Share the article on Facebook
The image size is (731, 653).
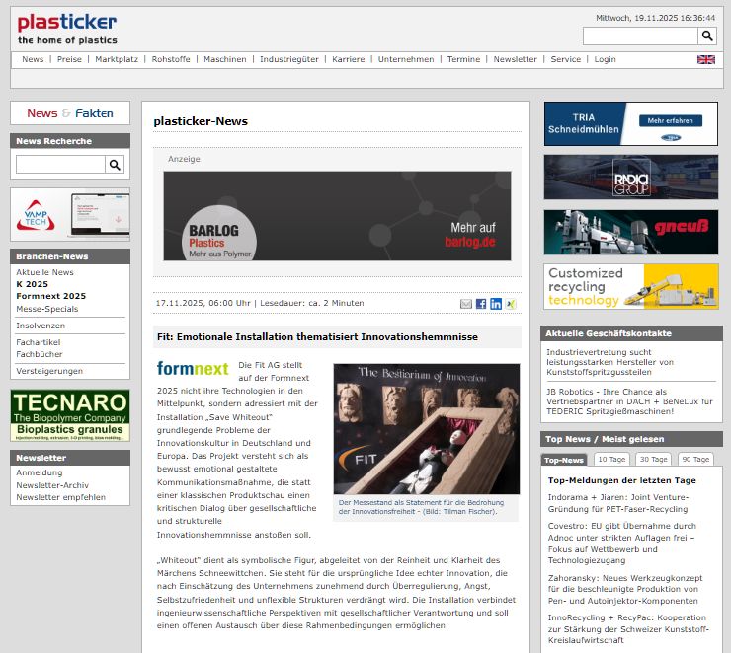click(481, 304)
